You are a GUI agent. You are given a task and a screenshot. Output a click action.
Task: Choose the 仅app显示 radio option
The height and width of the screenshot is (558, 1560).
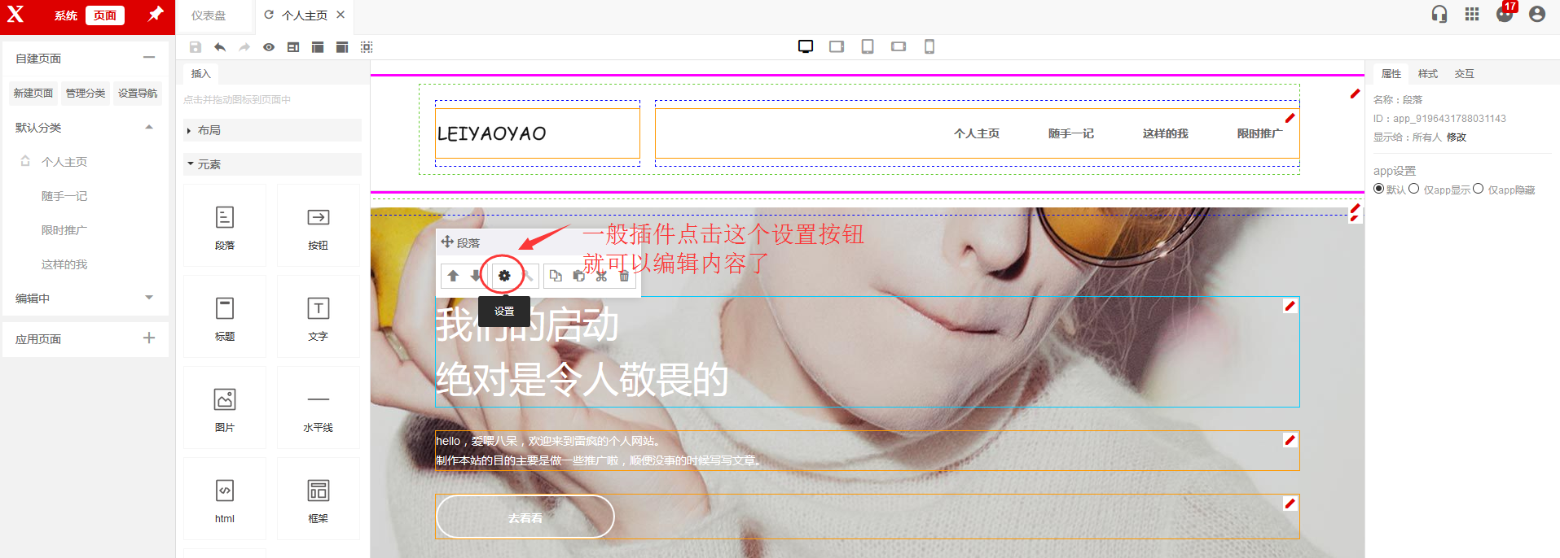(1414, 189)
